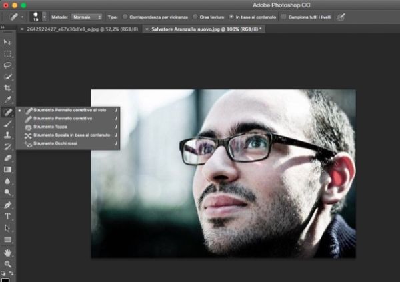The height and width of the screenshot is (282, 400).
Task: Select the Eyedropper tool
Action: point(8,99)
